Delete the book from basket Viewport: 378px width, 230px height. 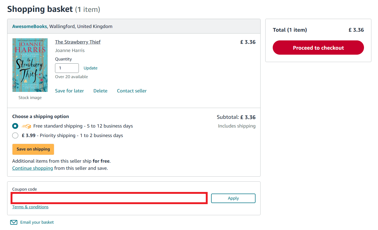click(100, 91)
